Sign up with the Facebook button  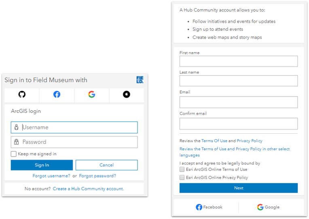tap(209, 207)
